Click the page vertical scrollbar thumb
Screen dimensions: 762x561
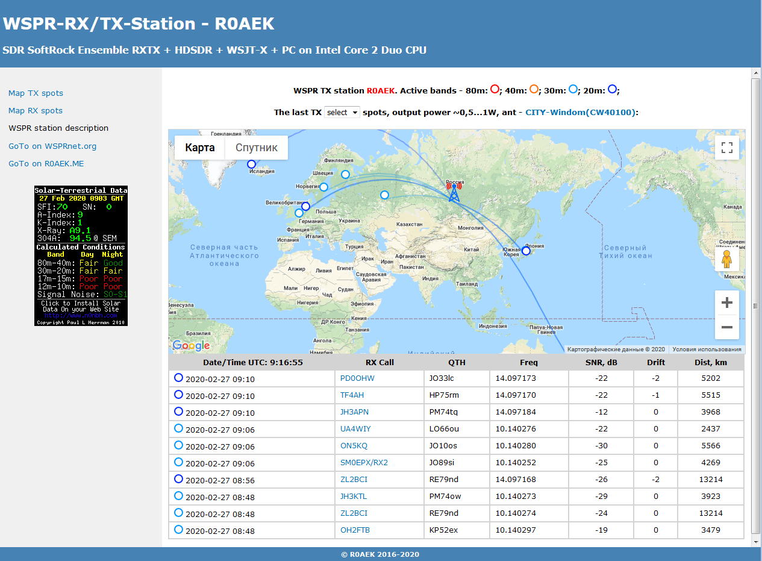tap(756, 305)
